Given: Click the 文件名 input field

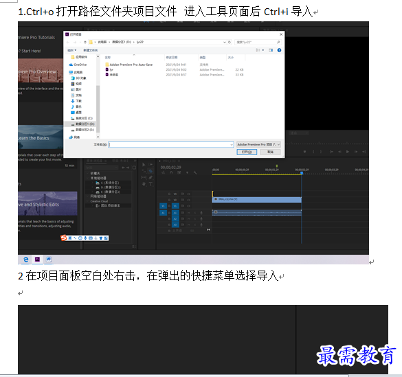Looking at the screenshot, I should (170, 145).
